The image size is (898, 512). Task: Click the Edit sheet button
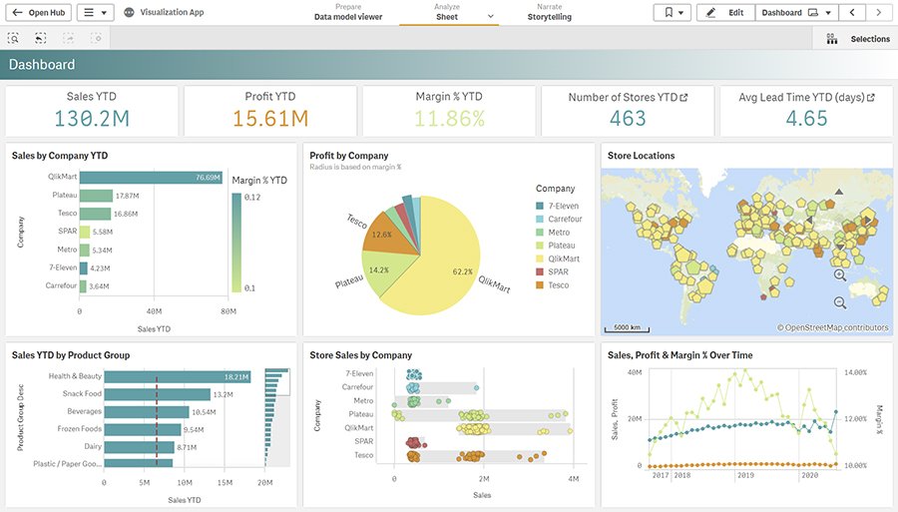[x=725, y=13]
